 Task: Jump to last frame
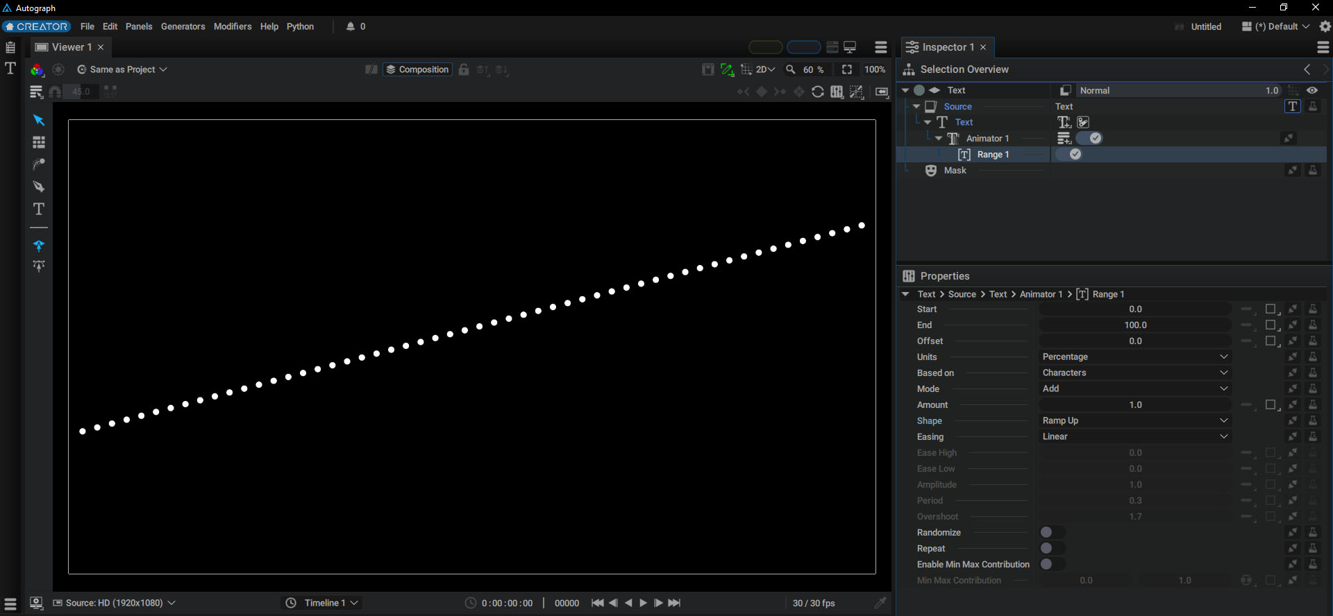(x=674, y=603)
